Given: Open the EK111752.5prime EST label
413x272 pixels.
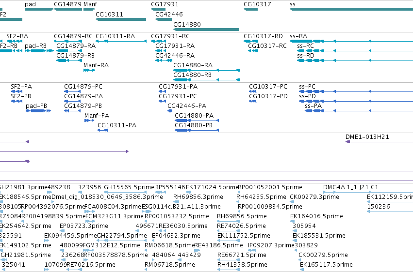Looking at the screenshot, I should (x=244, y=236).
